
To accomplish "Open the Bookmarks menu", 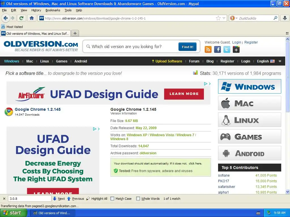I will [53, 10].
